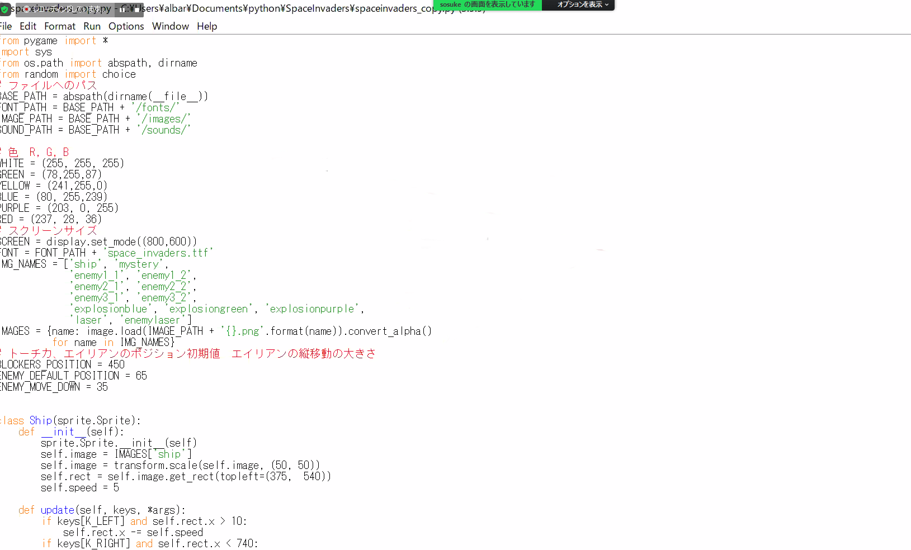
Task: Open the Help menu
Action: point(206,26)
